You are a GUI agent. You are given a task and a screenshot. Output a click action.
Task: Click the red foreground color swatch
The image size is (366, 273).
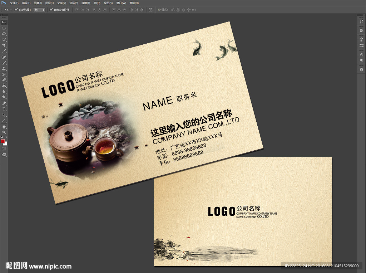pyautogui.click(x=3, y=141)
